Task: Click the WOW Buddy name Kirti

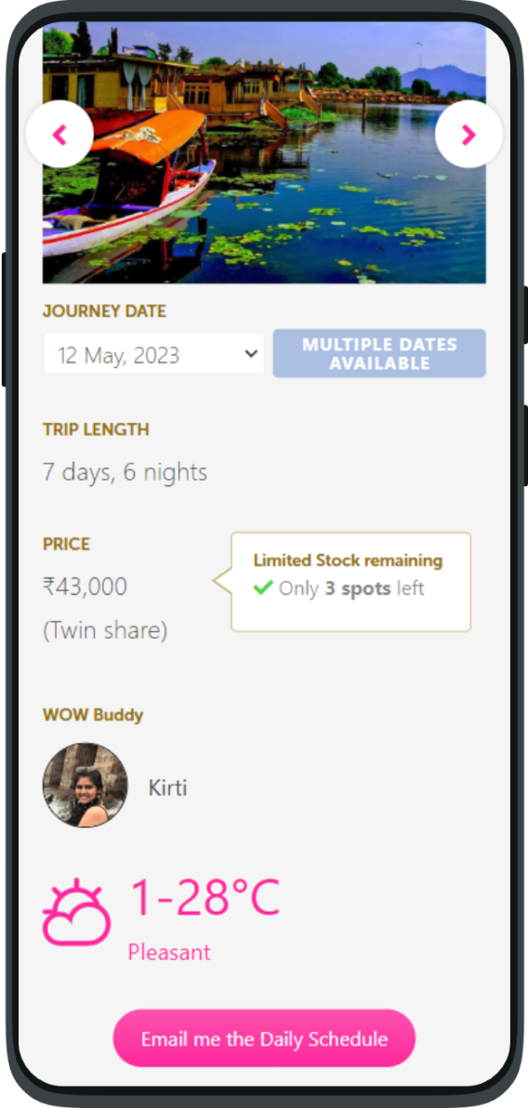Action: click(167, 787)
